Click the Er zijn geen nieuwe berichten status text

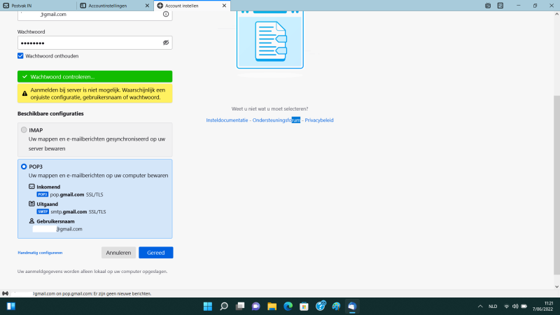pos(122,293)
